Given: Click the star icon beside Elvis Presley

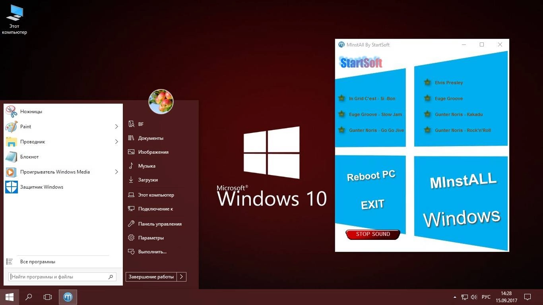Looking at the screenshot, I should tap(427, 83).
